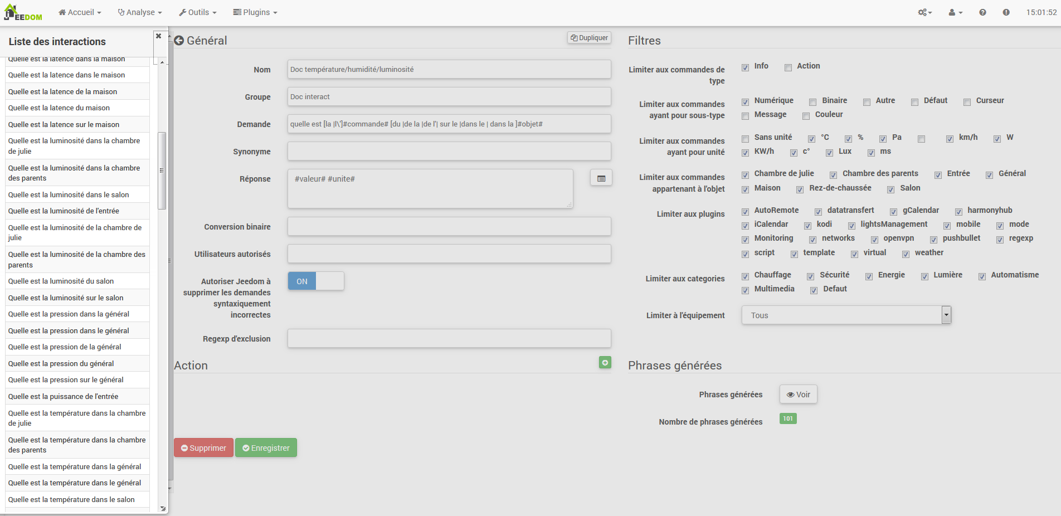The width and height of the screenshot is (1061, 516).
Task: Click the green add action icon
Action: pos(605,363)
